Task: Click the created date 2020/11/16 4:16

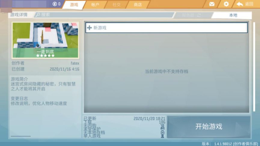Action: [65, 69]
